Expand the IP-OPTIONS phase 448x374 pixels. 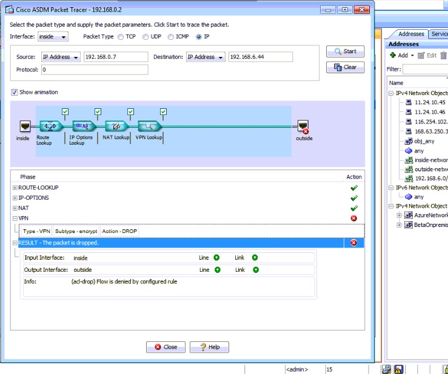coord(15,198)
